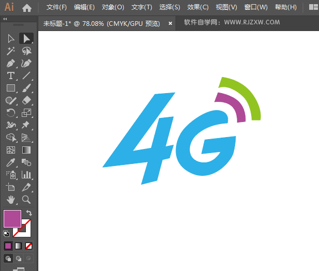Choose the Mesh tool
Viewport: 319px width, 271px height.
(11, 150)
